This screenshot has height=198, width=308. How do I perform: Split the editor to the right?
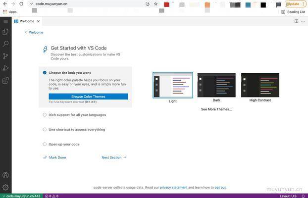point(297,21)
